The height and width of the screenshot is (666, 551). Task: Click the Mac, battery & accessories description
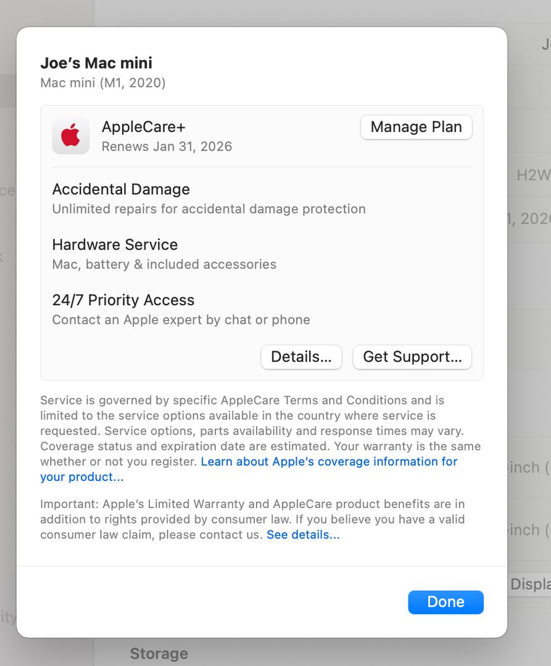tap(164, 264)
